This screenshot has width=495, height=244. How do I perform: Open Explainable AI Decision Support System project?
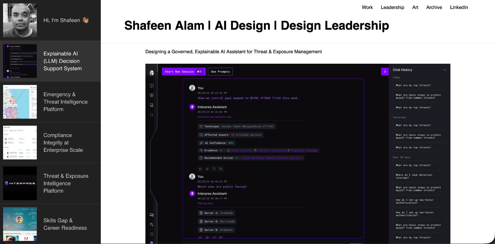click(x=50, y=61)
